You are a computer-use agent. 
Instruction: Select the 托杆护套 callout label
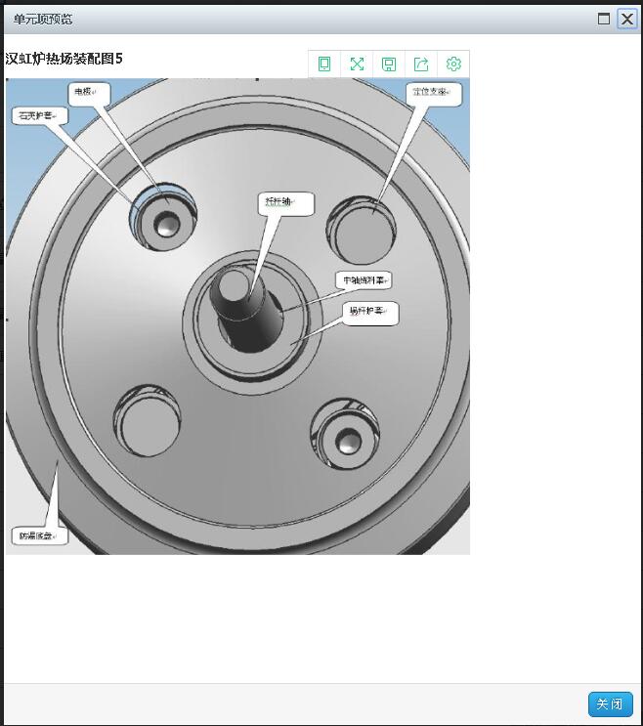coord(370,313)
